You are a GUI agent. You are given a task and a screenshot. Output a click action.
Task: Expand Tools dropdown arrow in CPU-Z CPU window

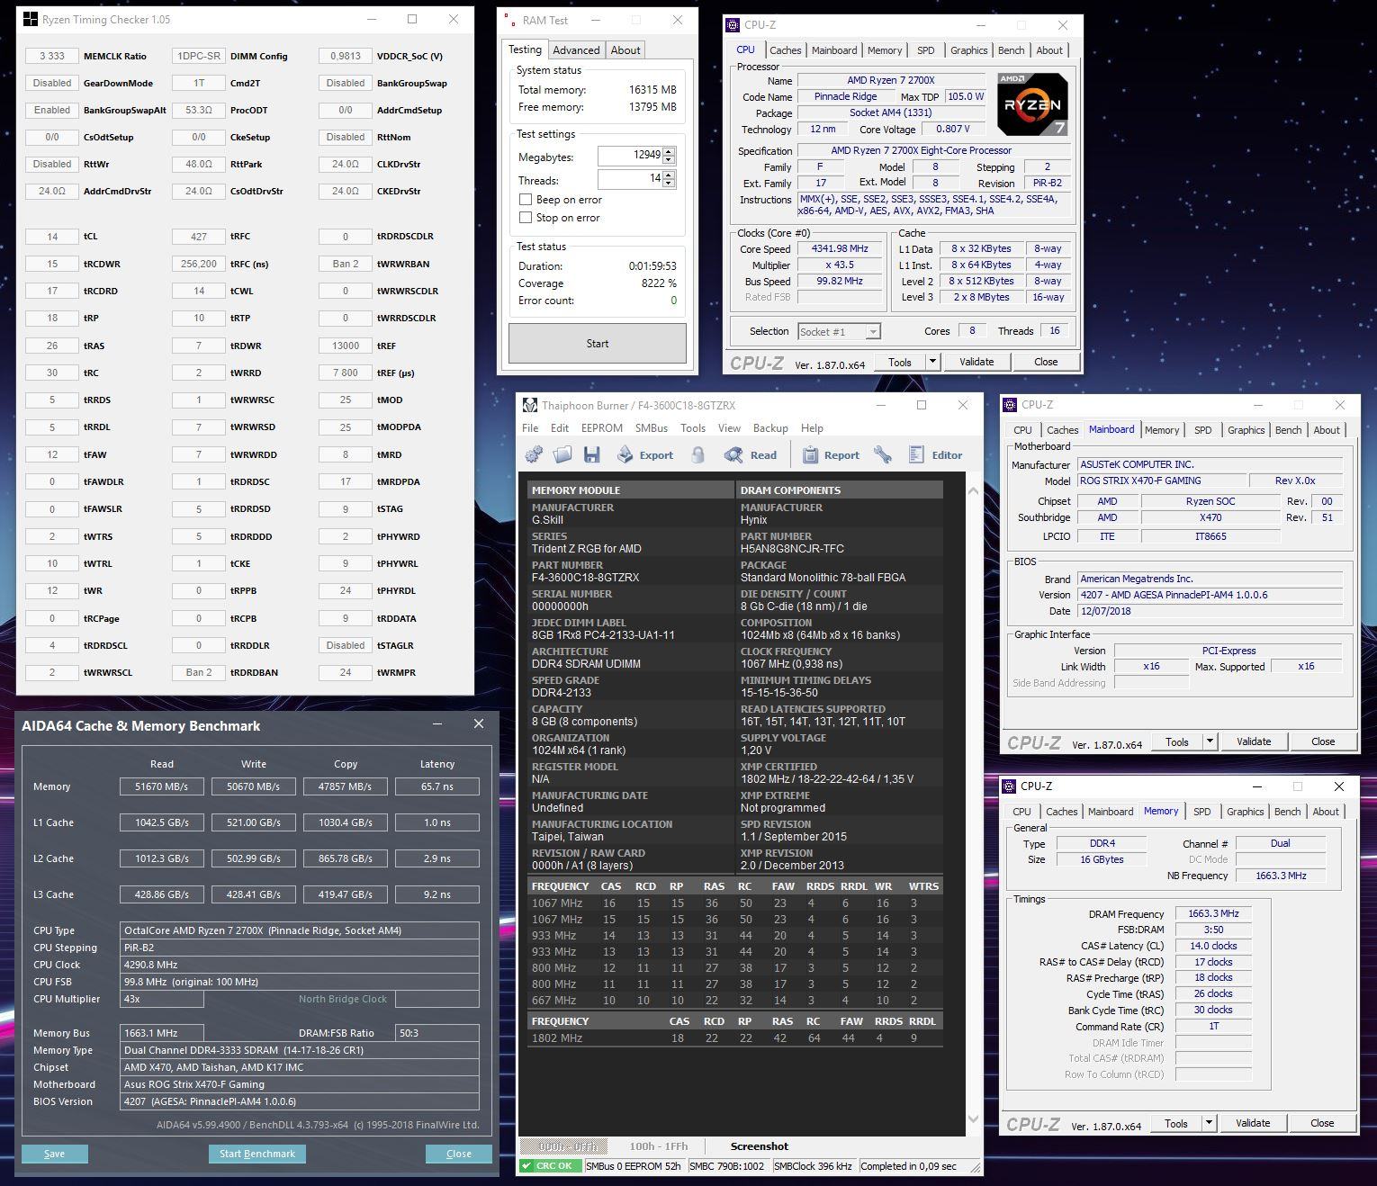932,362
